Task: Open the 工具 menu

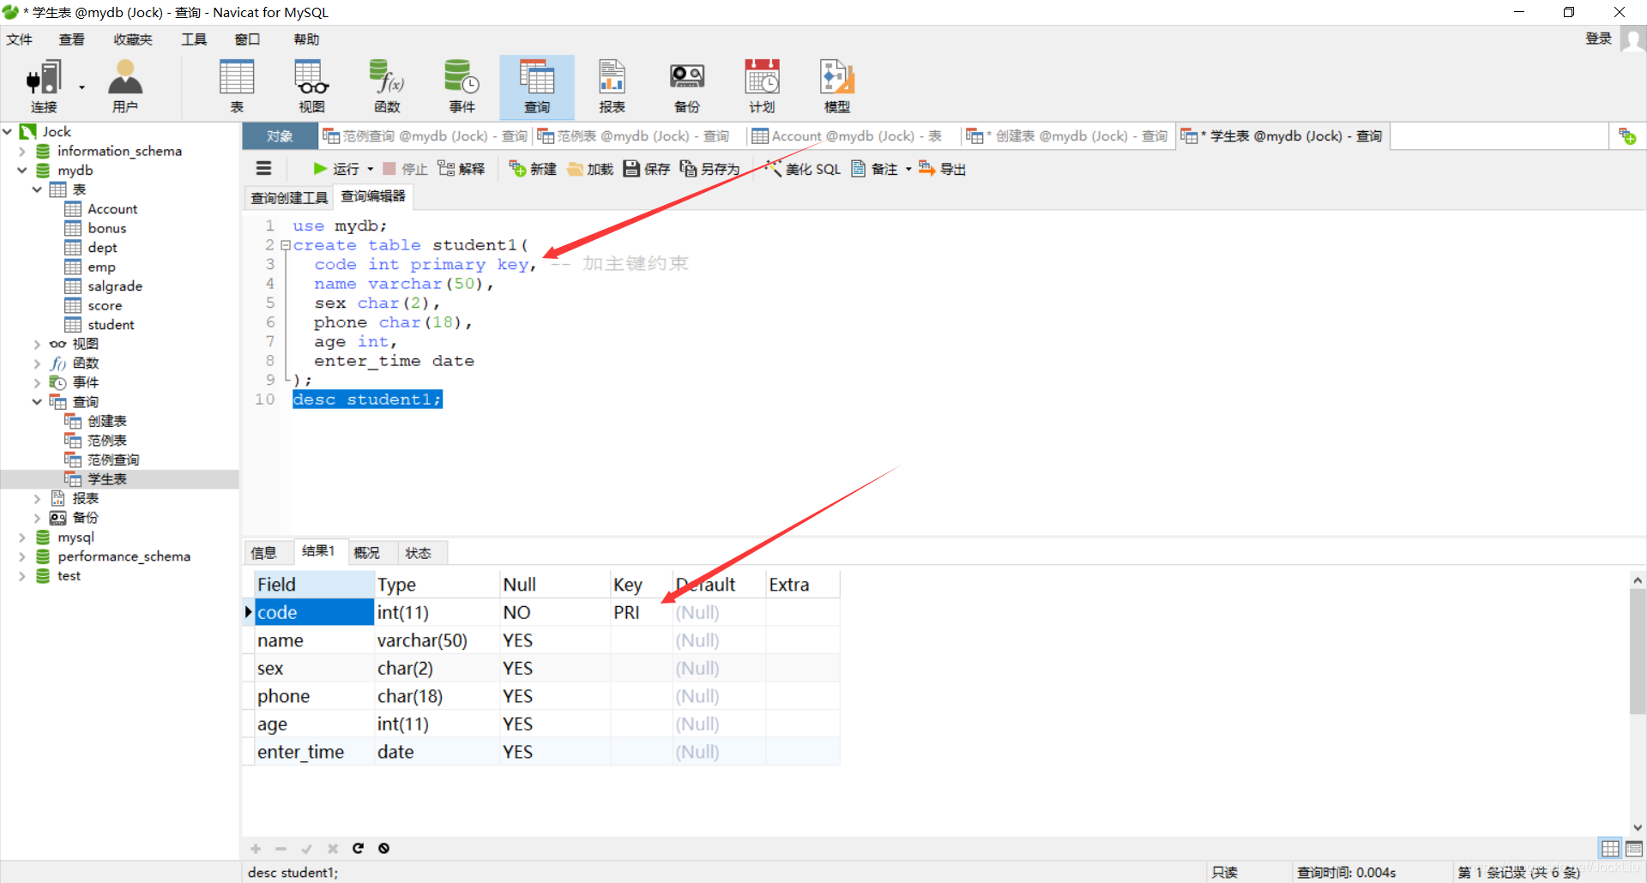Action: (x=194, y=39)
